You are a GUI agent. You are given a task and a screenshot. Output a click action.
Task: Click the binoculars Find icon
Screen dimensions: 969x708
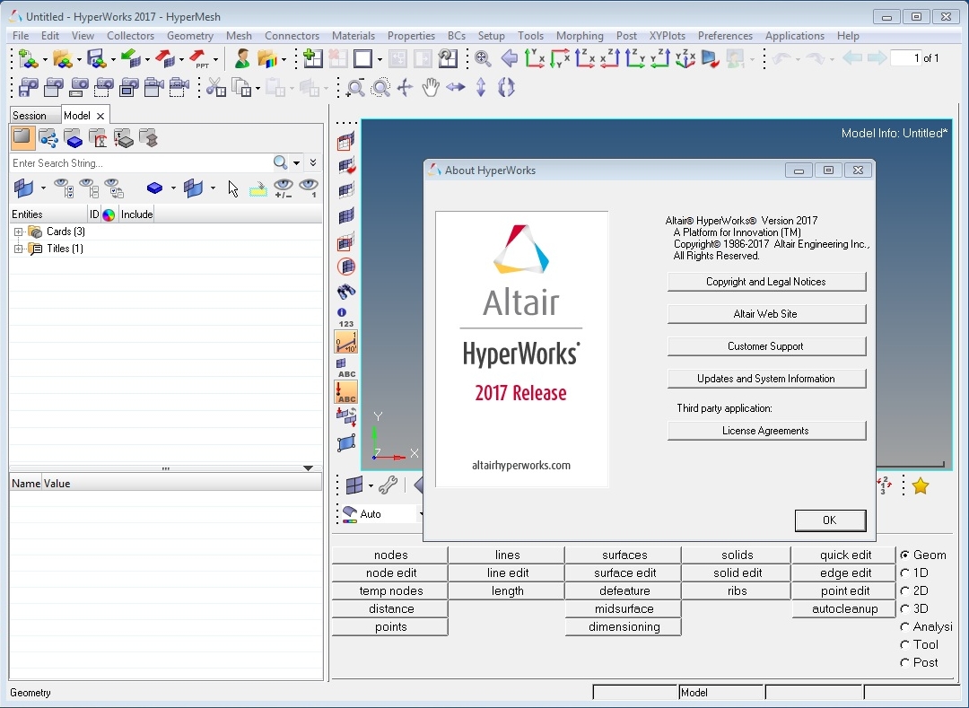346,291
